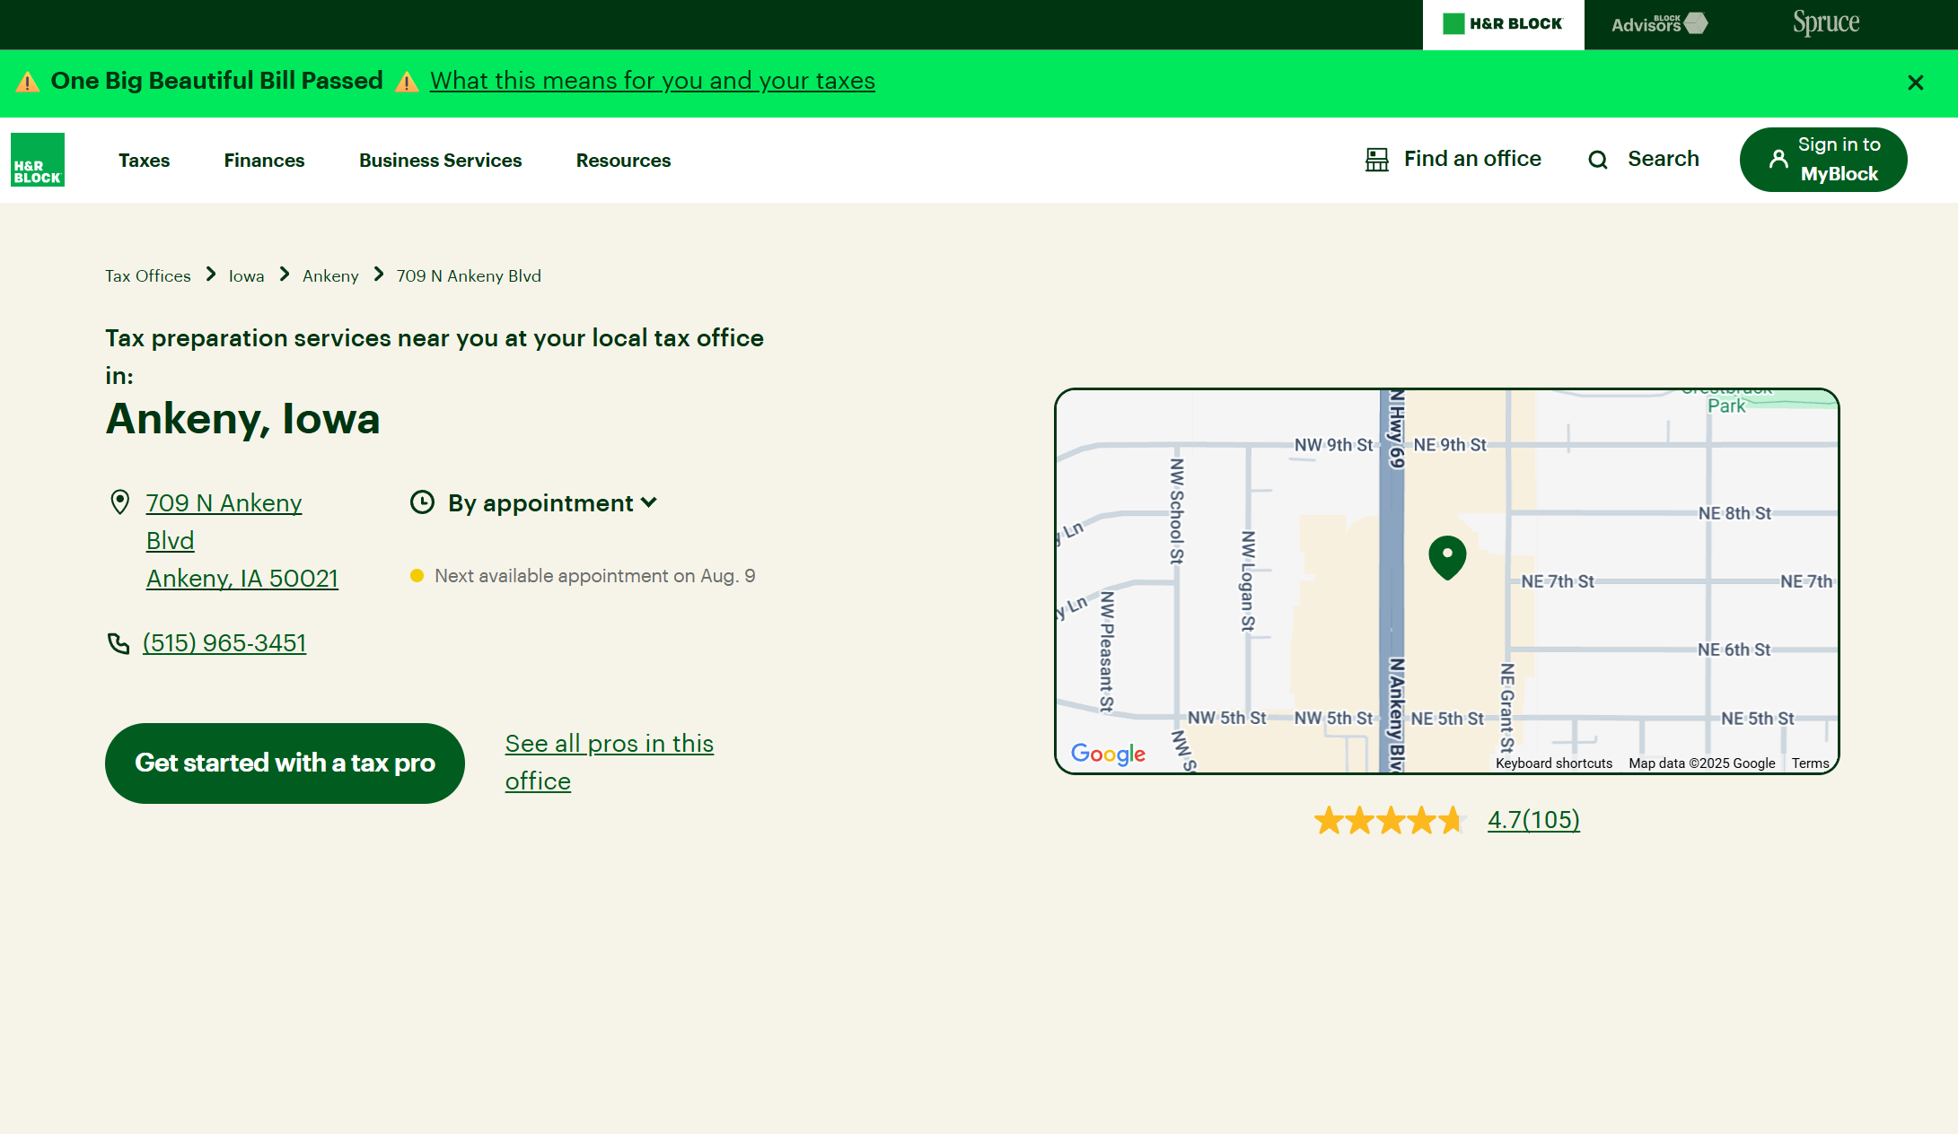The width and height of the screenshot is (1958, 1134).
Task: Click the Find an office building icon
Action: click(x=1376, y=160)
